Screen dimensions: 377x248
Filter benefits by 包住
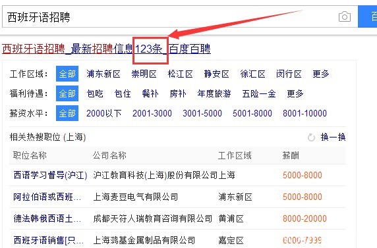(x=123, y=93)
